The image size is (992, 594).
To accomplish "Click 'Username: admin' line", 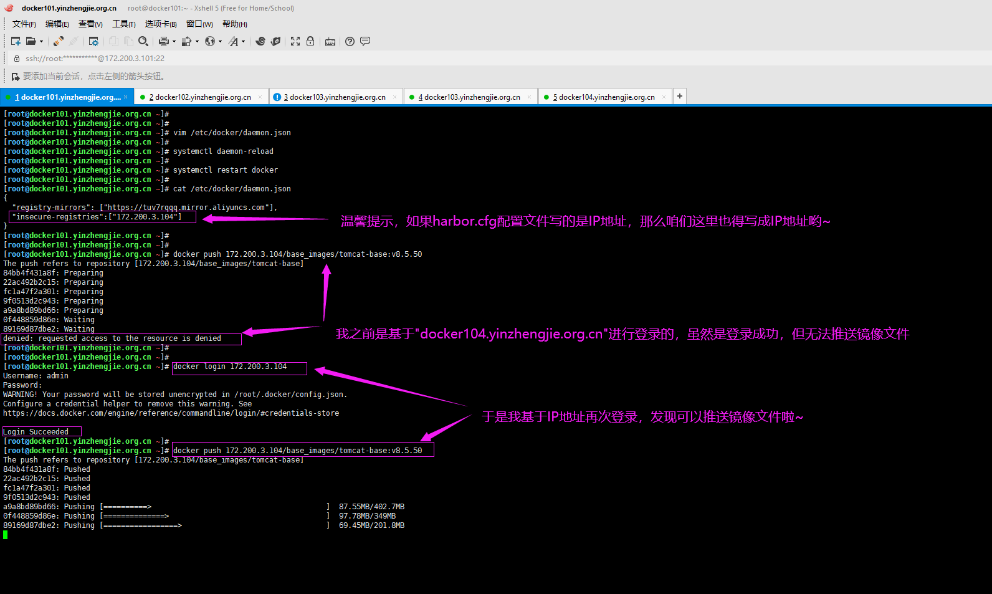I will 36,376.
